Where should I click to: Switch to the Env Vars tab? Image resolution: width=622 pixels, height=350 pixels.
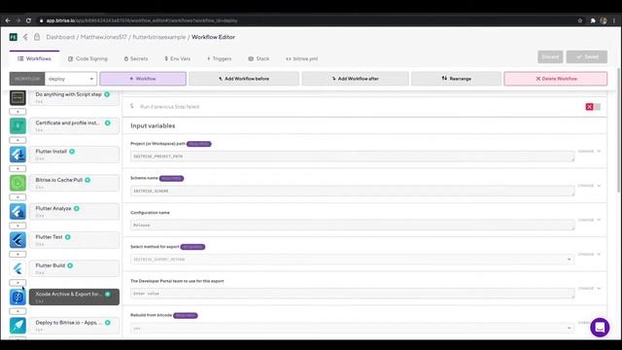(x=177, y=58)
